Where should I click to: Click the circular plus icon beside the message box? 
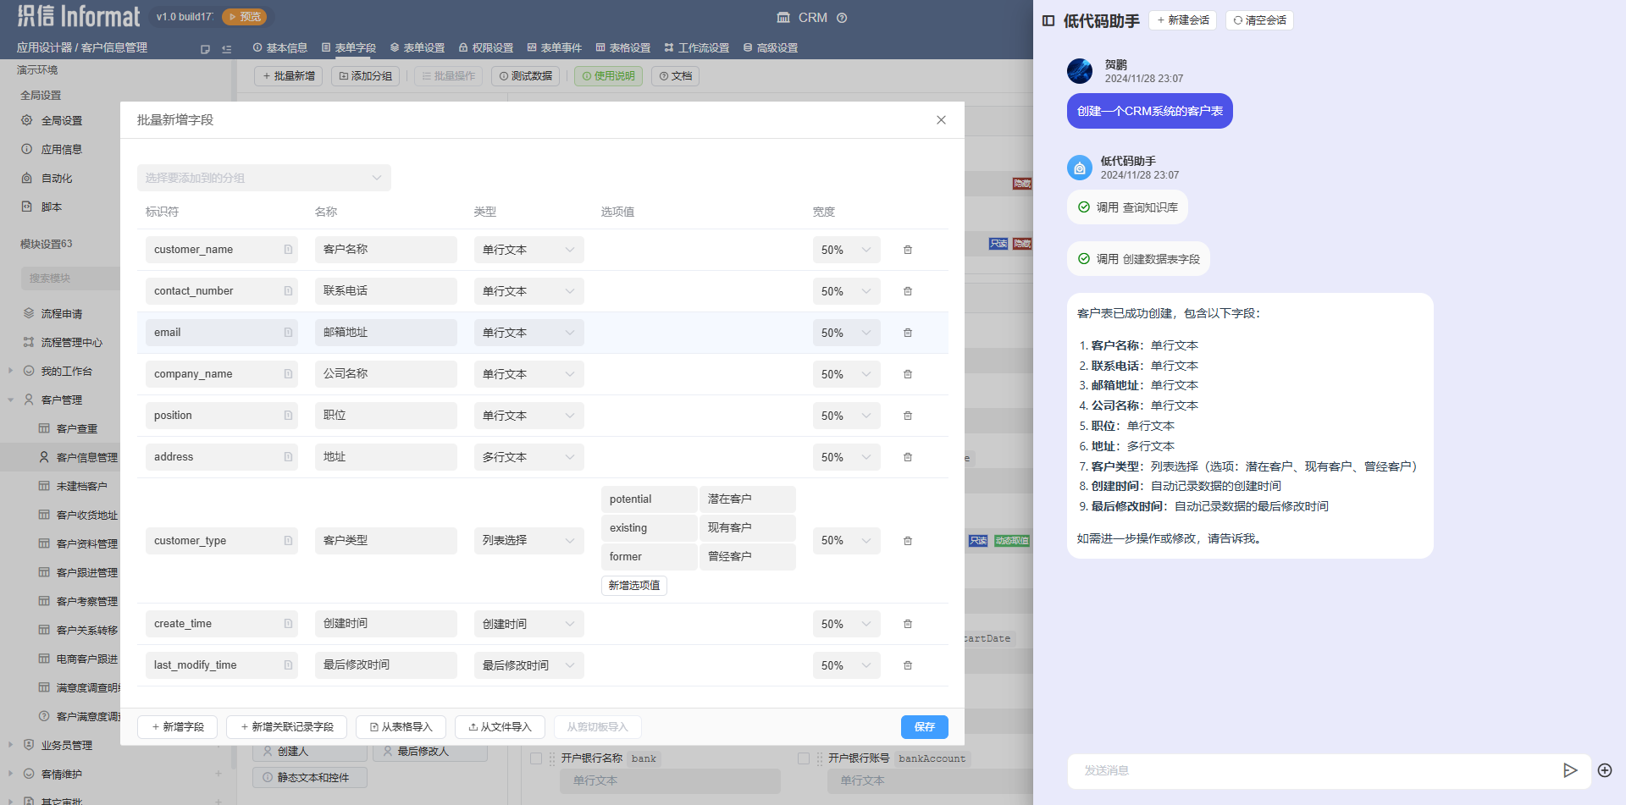(1605, 770)
